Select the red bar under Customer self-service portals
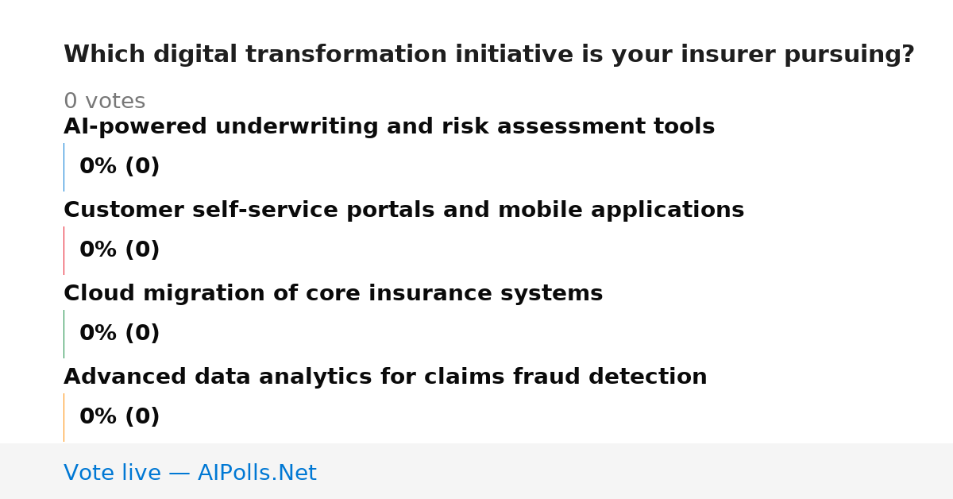This screenshot has width=953, height=499. 64,250
